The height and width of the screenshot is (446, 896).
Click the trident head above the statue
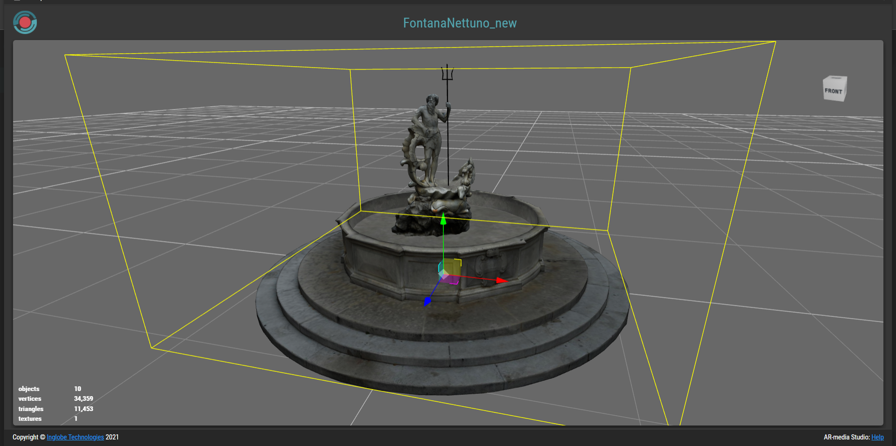point(447,73)
